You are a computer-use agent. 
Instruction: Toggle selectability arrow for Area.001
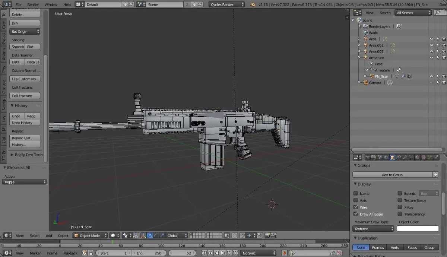(438, 45)
